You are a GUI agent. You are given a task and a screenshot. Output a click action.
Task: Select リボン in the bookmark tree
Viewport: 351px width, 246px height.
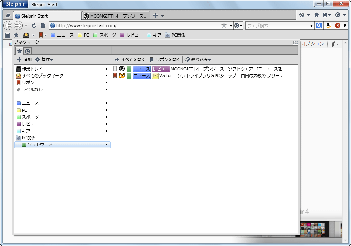point(62,83)
